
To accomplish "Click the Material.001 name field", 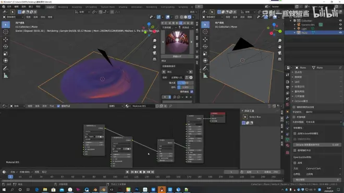I will click(143, 106).
